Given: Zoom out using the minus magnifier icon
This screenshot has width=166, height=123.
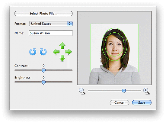Looking at the screenshot, I should click(x=82, y=91).
